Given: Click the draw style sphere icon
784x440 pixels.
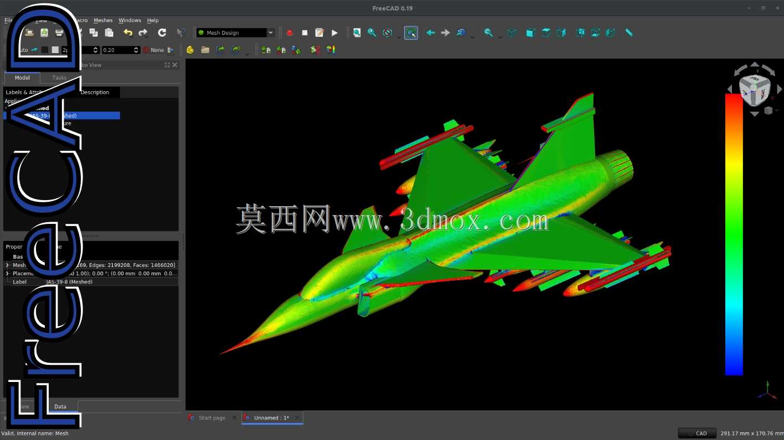Looking at the screenshot, I should tap(387, 33).
